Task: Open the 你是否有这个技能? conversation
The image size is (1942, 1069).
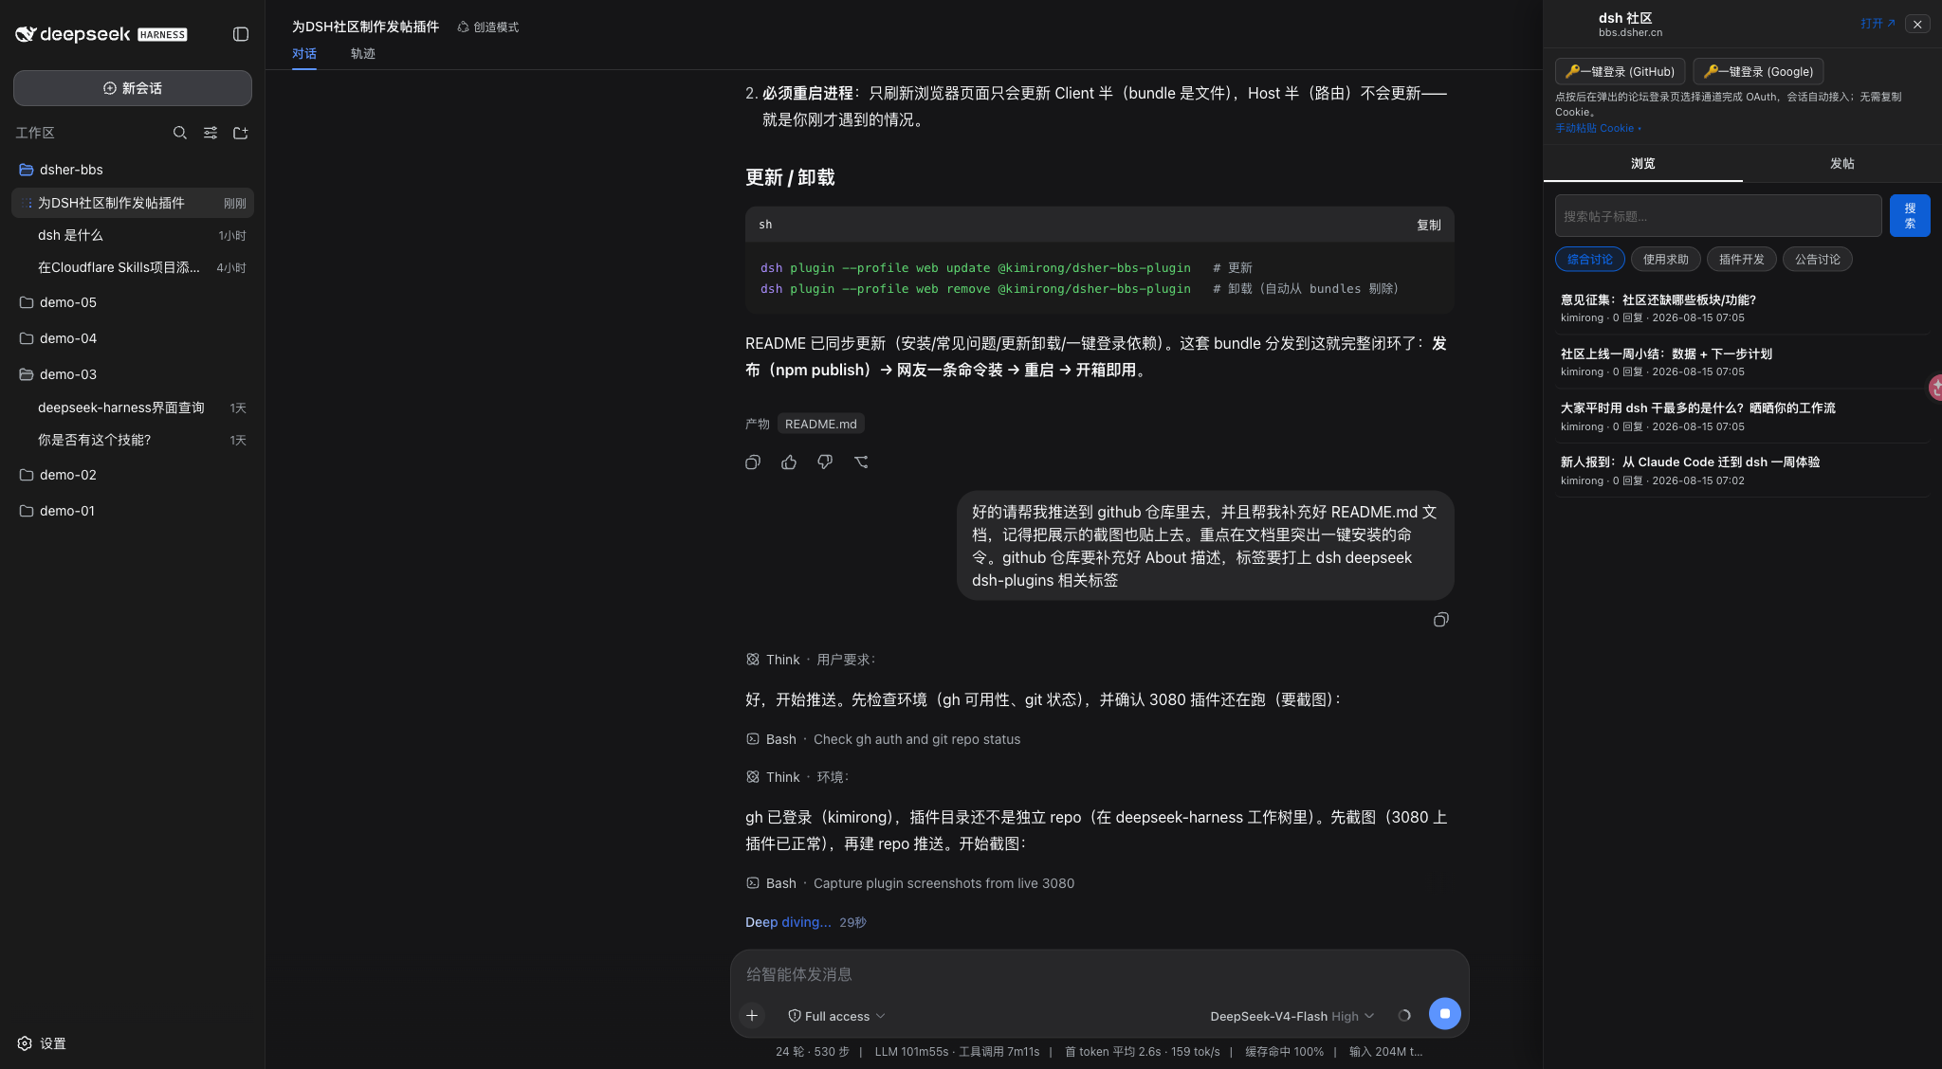Action: (133, 440)
